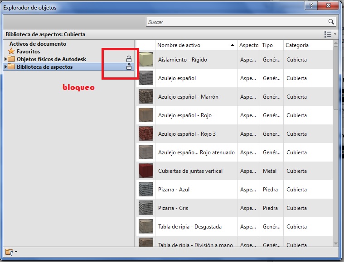The width and height of the screenshot is (344, 262).
Task: Click the lock icon beside Biblioteca de aspectos
Action: [x=129, y=67]
